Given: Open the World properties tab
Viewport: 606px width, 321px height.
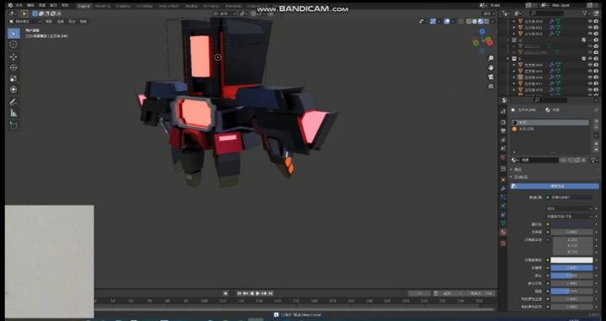Looking at the screenshot, I should click(x=502, y=158).
